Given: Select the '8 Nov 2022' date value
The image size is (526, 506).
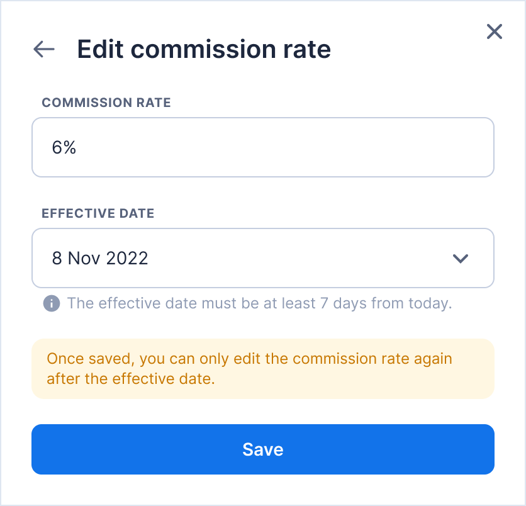Looking at the screenshot, I should click(x=100, y=258).
